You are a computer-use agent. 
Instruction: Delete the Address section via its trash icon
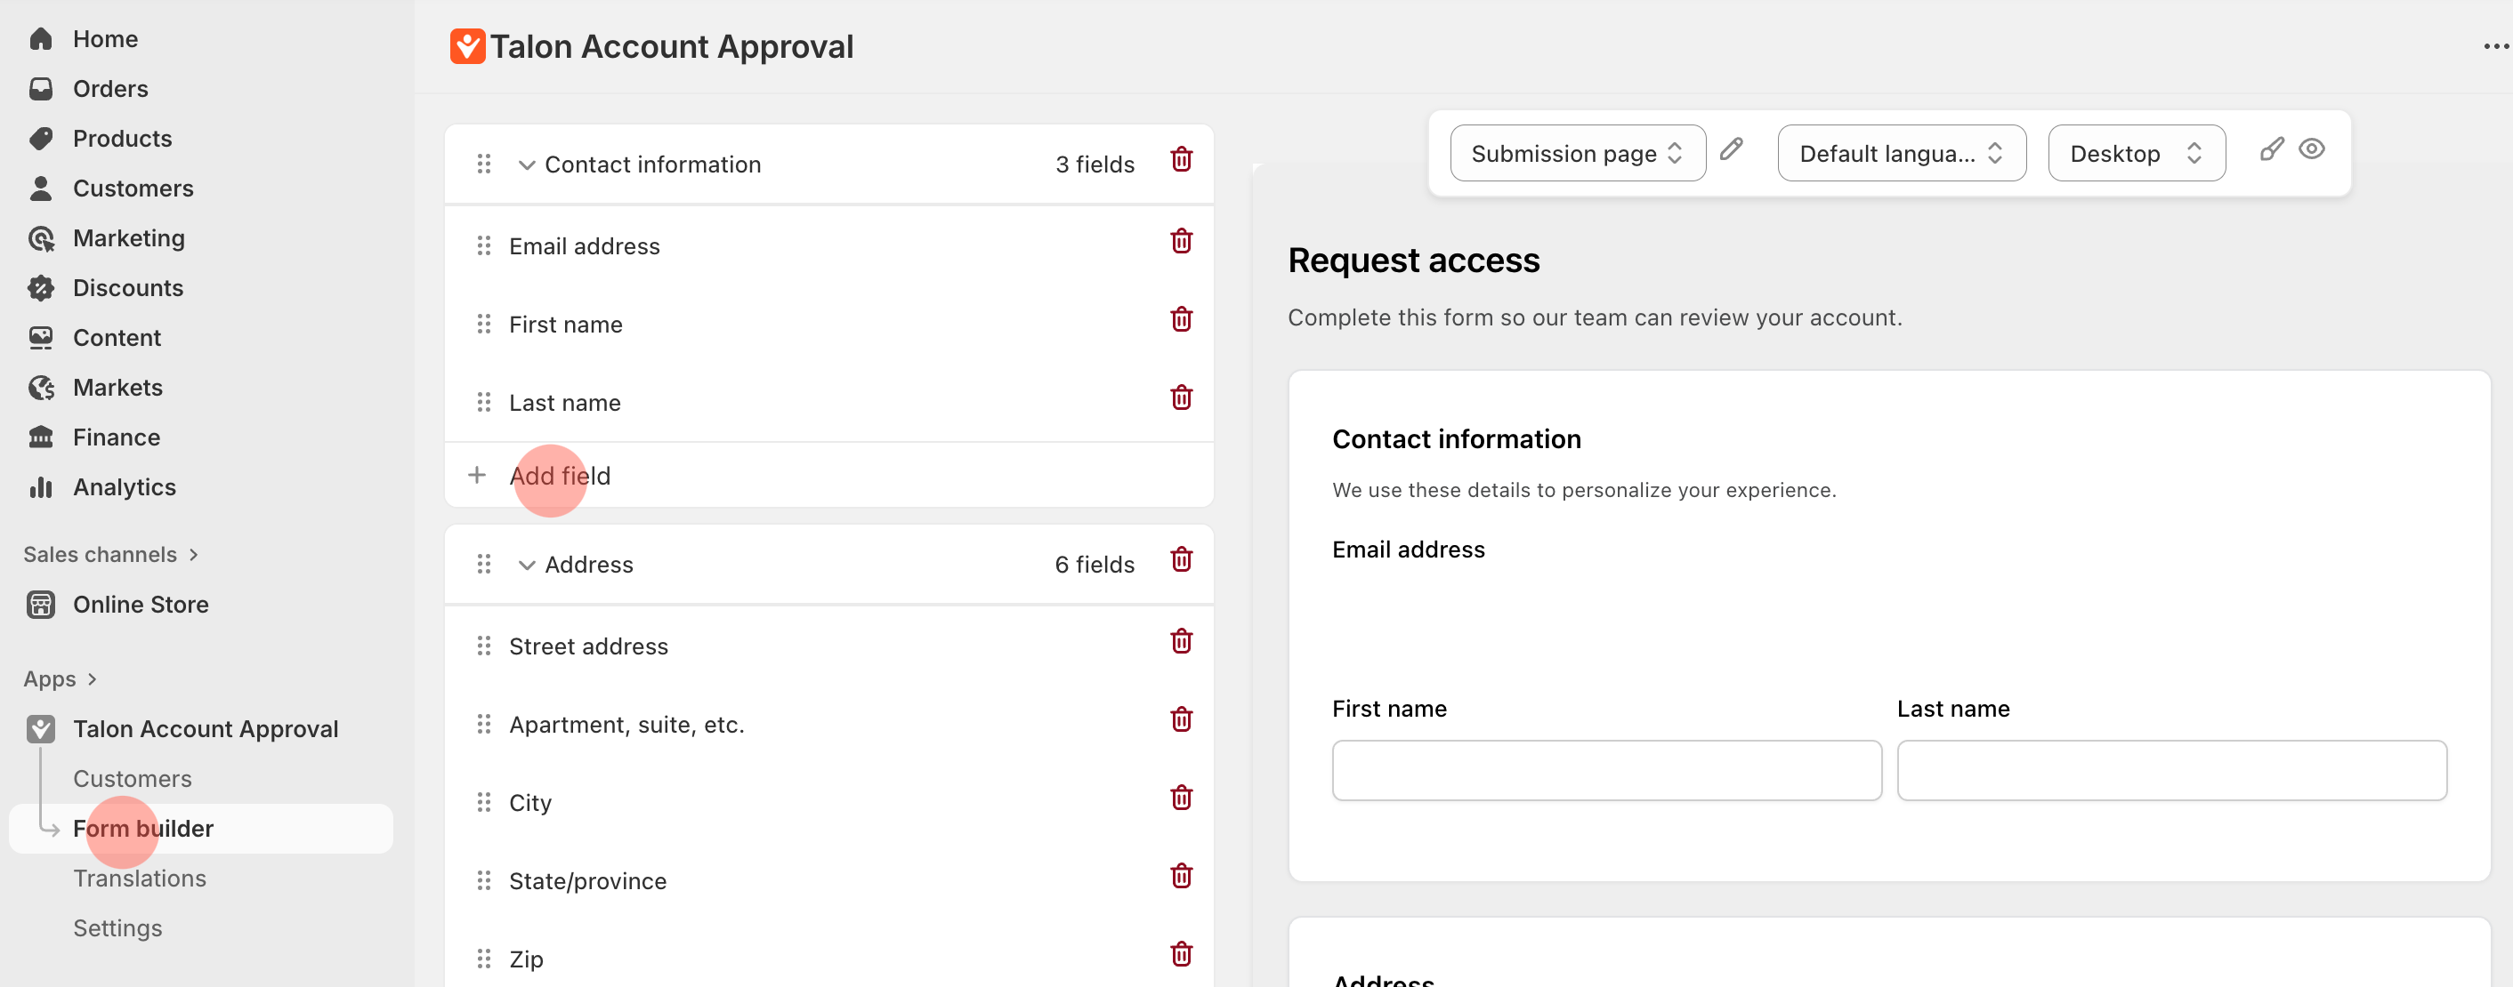tap(1182, 560)
